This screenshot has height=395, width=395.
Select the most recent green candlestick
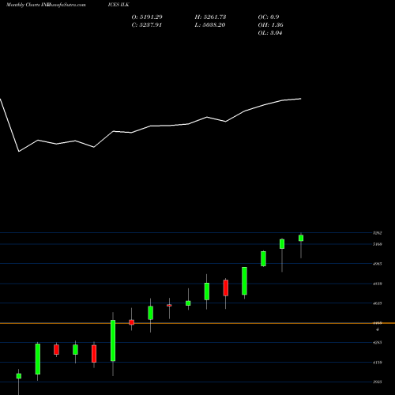(301, 238)
